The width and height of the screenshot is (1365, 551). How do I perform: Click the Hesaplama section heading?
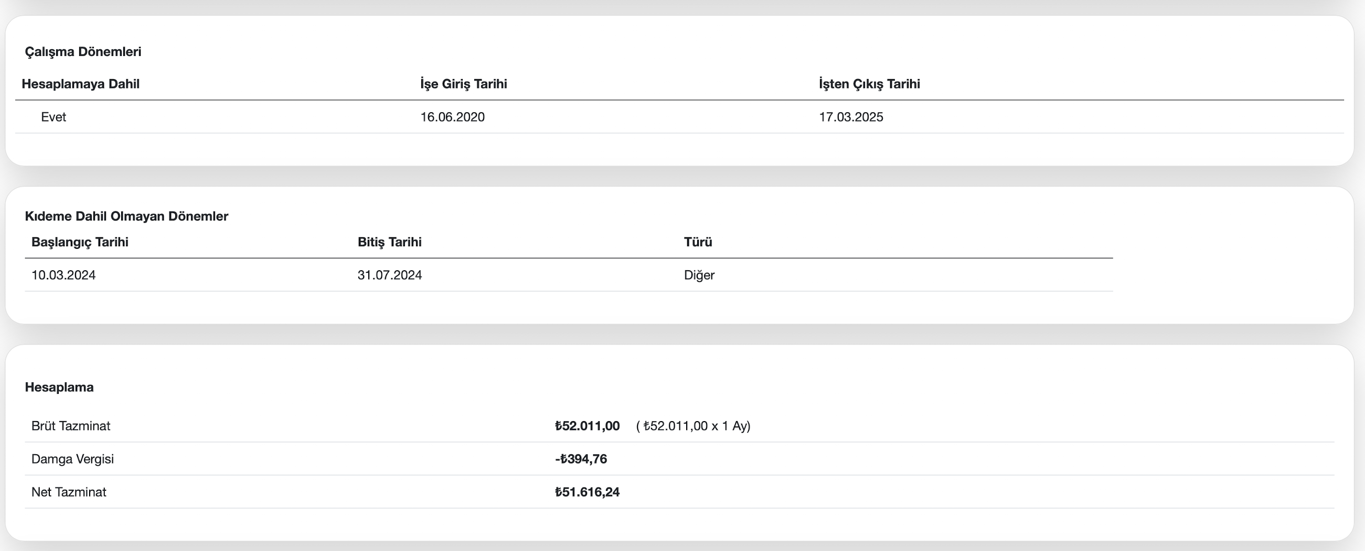[x=59, y=387]
